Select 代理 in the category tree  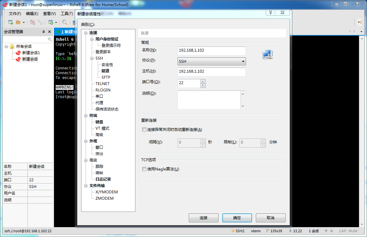tap(99, 103)
